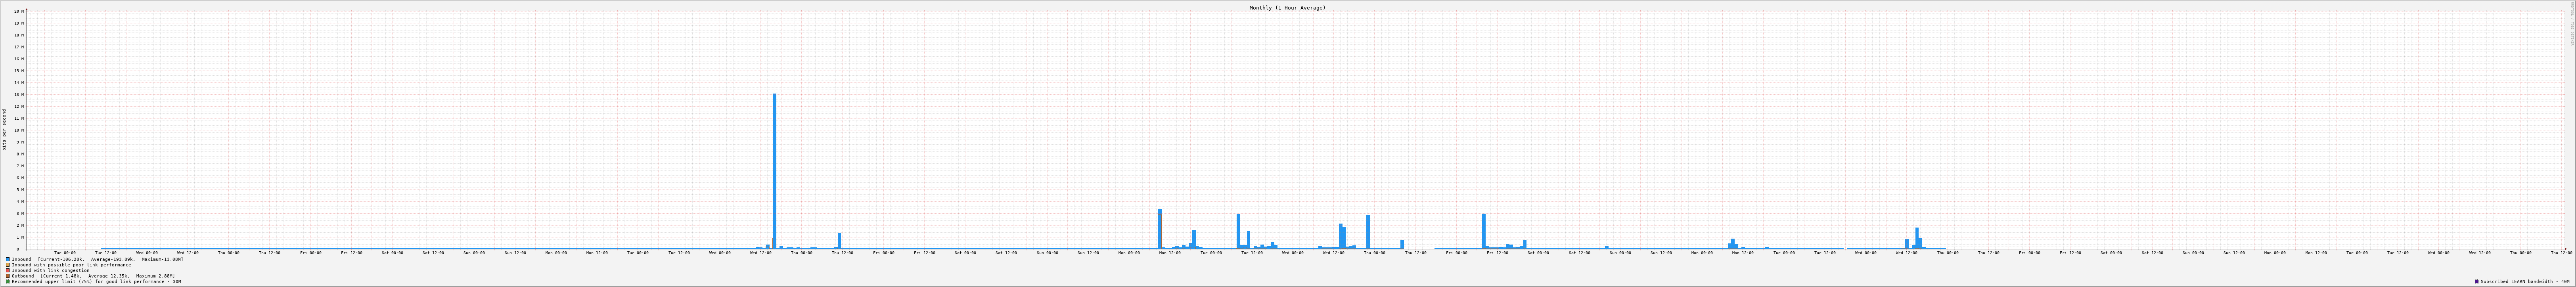2576x287 pixels.
Task: Click the red link congestion legend swatch
Action: click(8, 270)
